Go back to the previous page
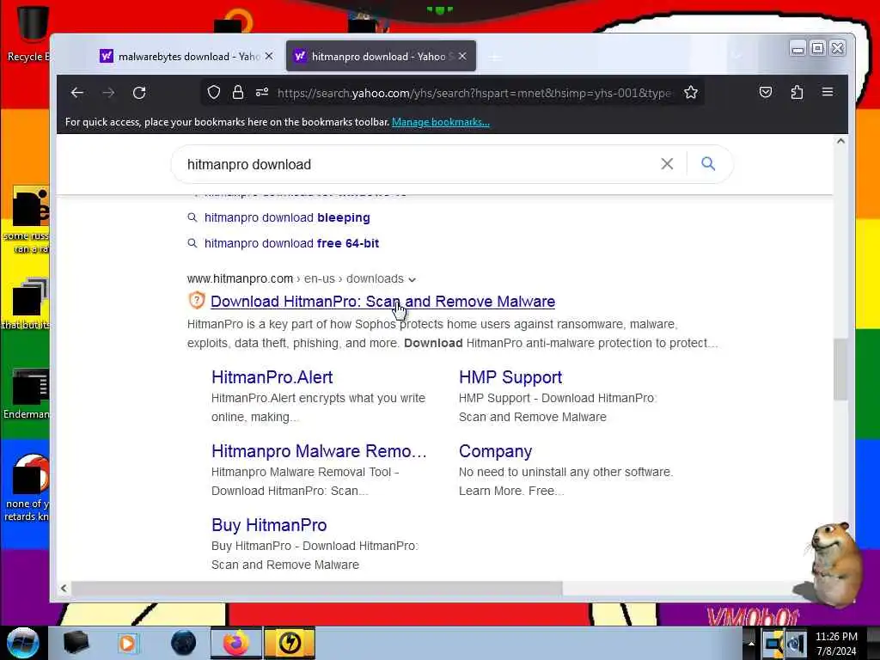 77,93
